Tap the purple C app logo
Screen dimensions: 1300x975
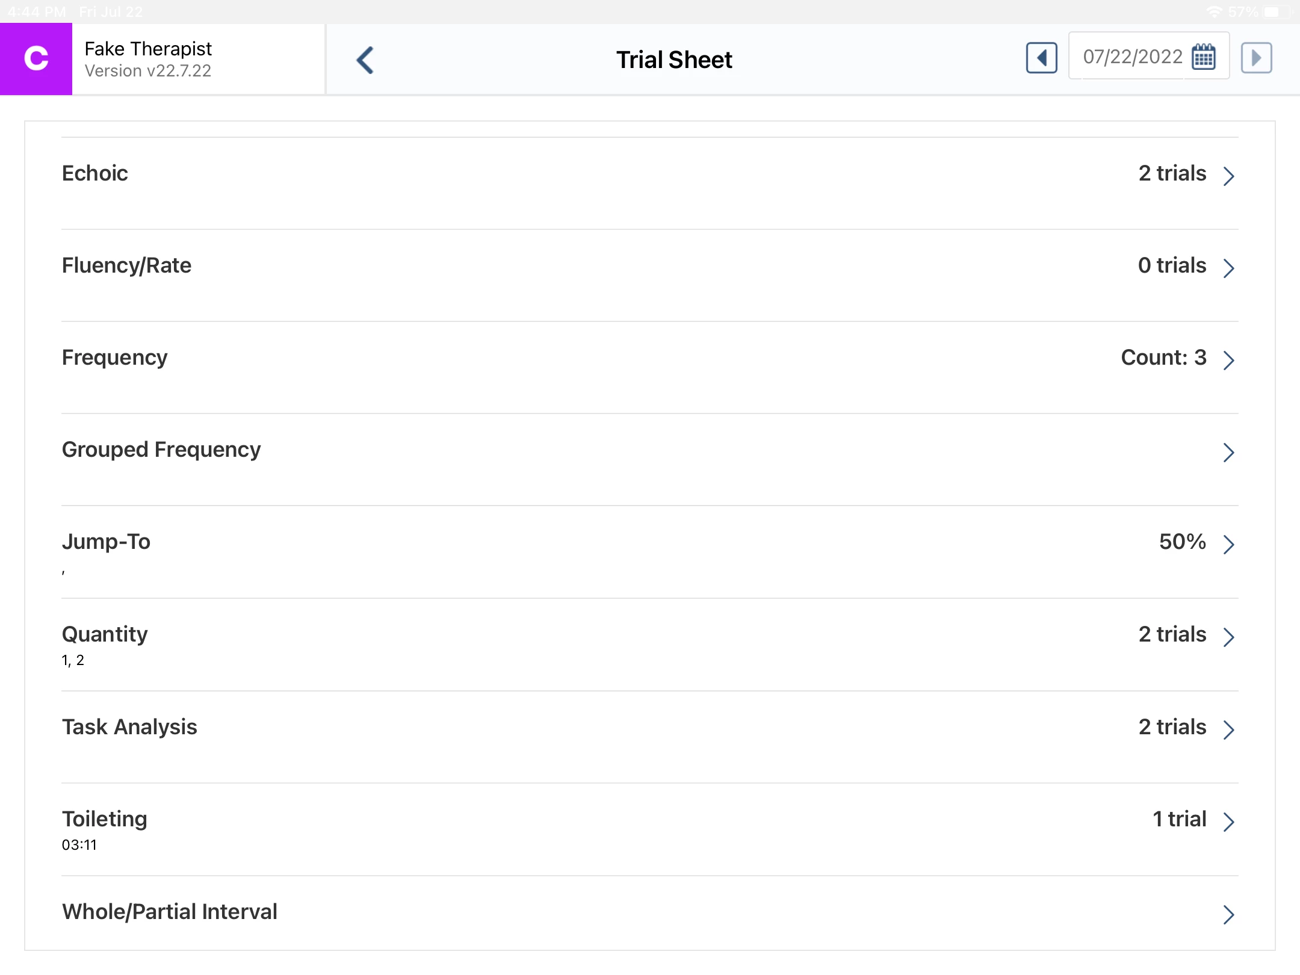[36, 59]
